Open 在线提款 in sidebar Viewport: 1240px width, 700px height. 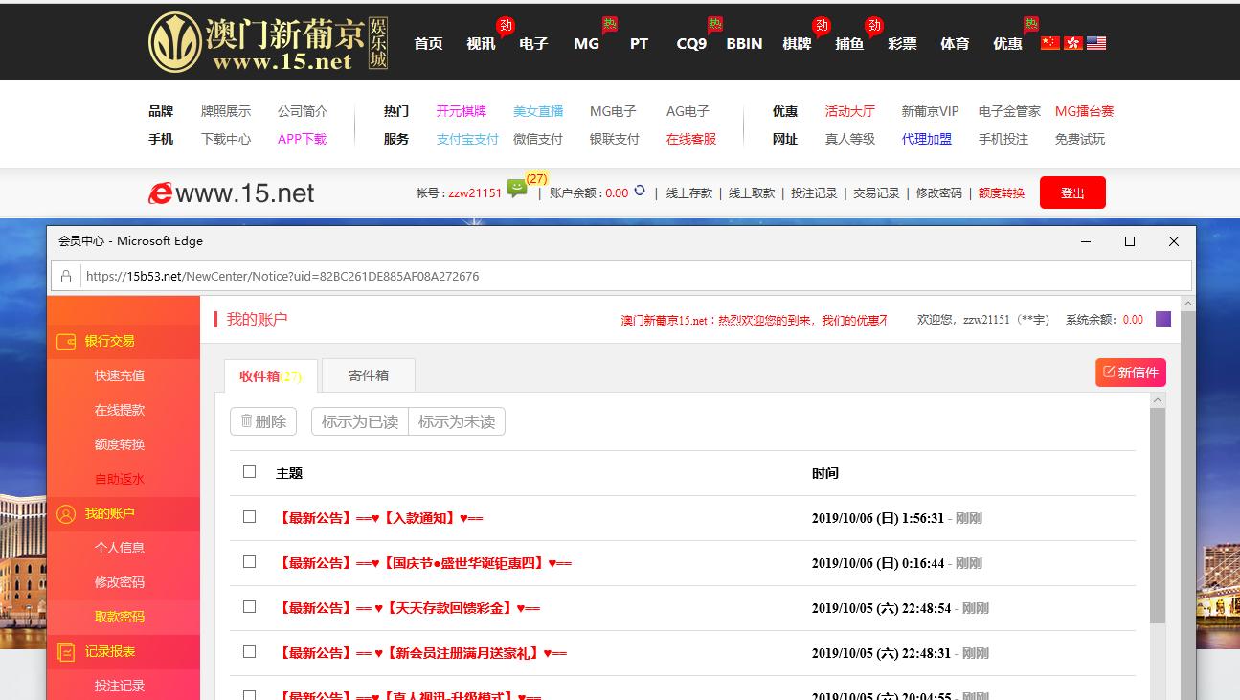[x=120, y=410]
